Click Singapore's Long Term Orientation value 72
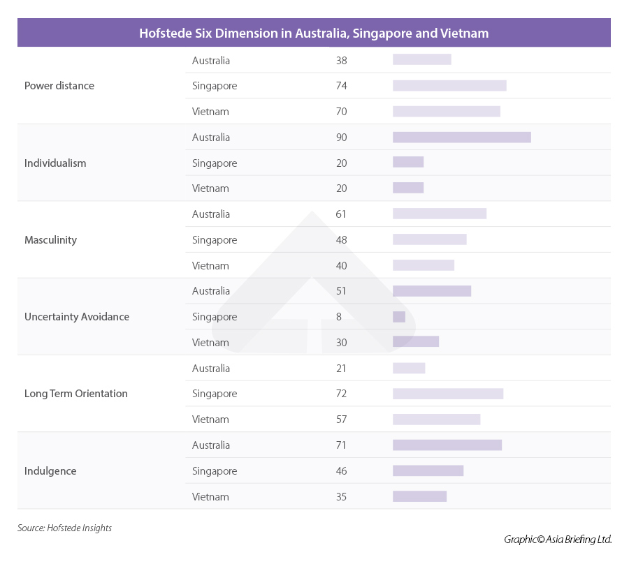This screenshot has height=564, width=629. [x=341, y=394]
